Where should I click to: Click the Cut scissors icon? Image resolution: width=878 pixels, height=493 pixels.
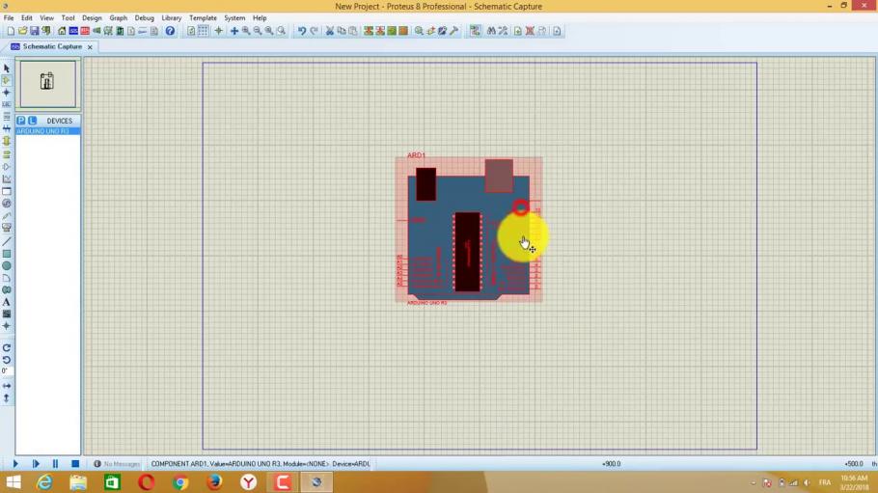pyautogui.click(x=330, y=31)
